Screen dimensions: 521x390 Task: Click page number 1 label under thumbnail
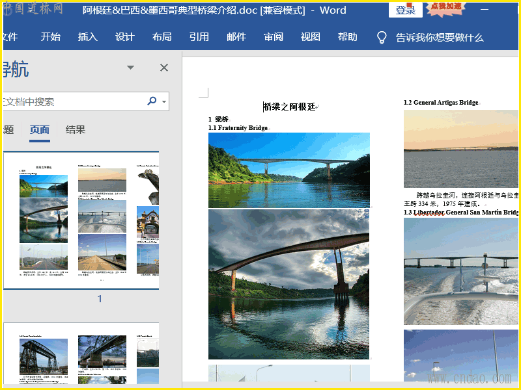pyautogui.click(x=100, y=299)
